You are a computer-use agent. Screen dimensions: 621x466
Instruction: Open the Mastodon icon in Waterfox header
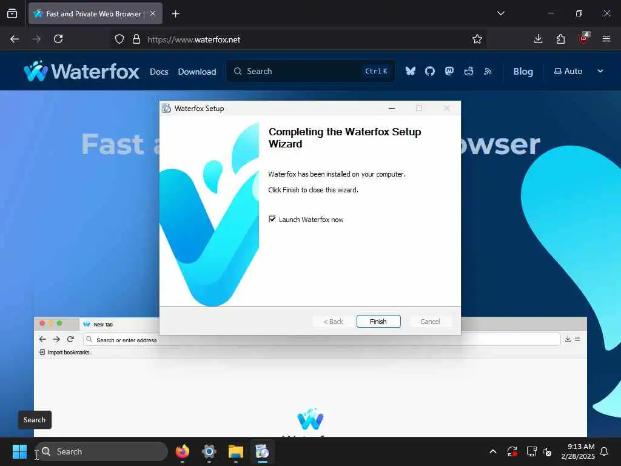[x=449, y=72]
